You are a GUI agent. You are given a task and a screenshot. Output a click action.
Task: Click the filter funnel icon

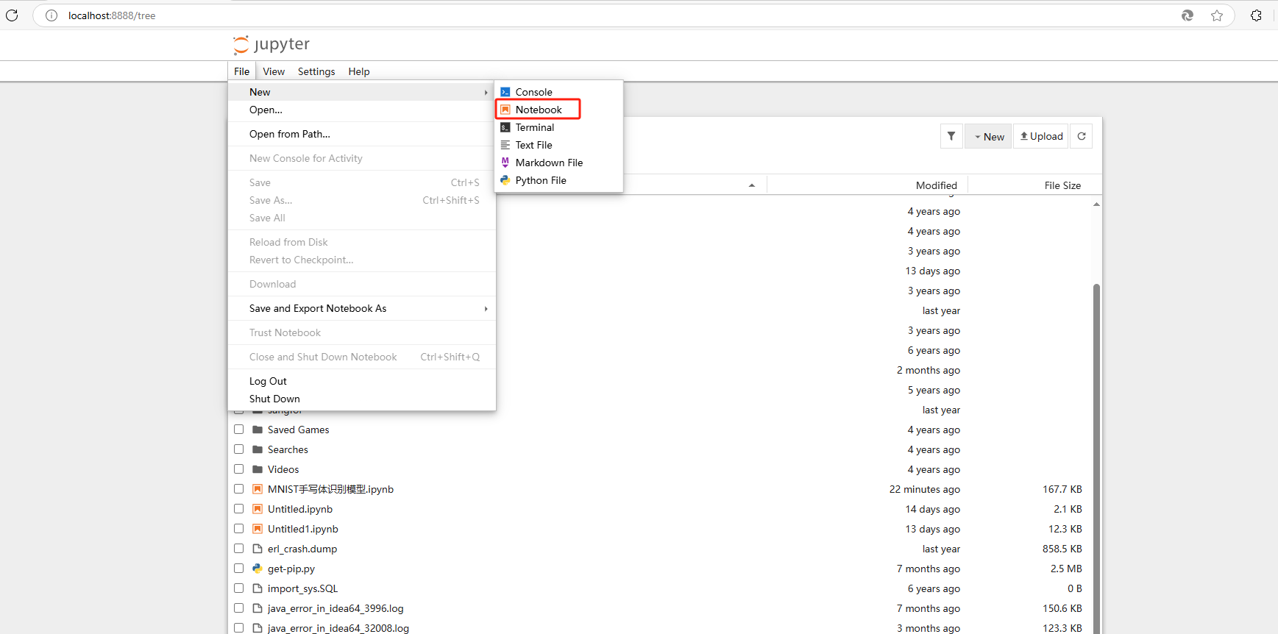(x=951, y=136)
